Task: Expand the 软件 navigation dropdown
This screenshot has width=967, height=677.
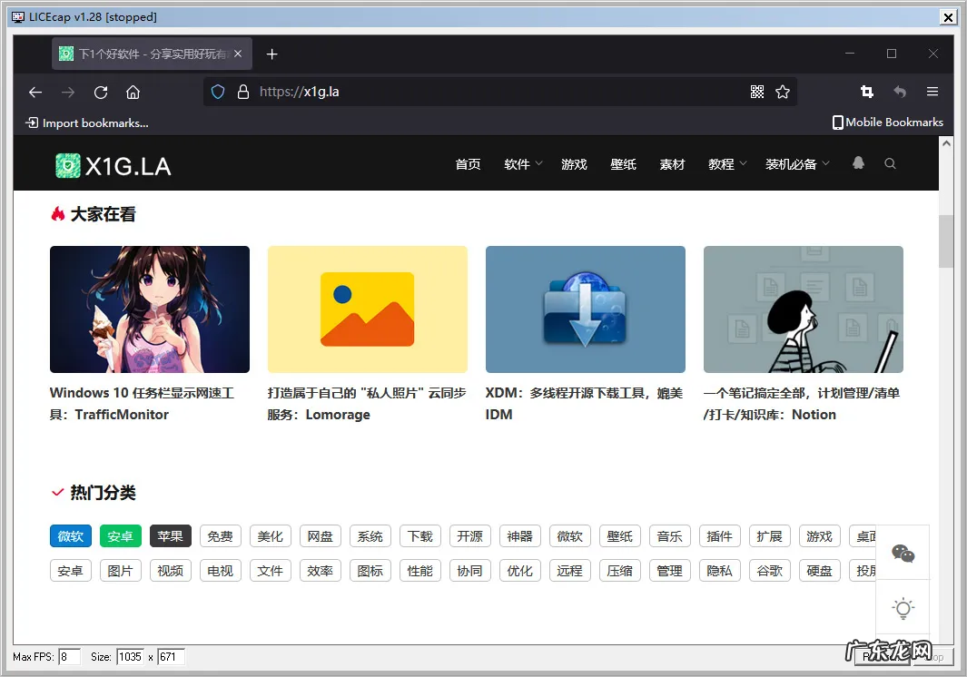Action: 522,164
